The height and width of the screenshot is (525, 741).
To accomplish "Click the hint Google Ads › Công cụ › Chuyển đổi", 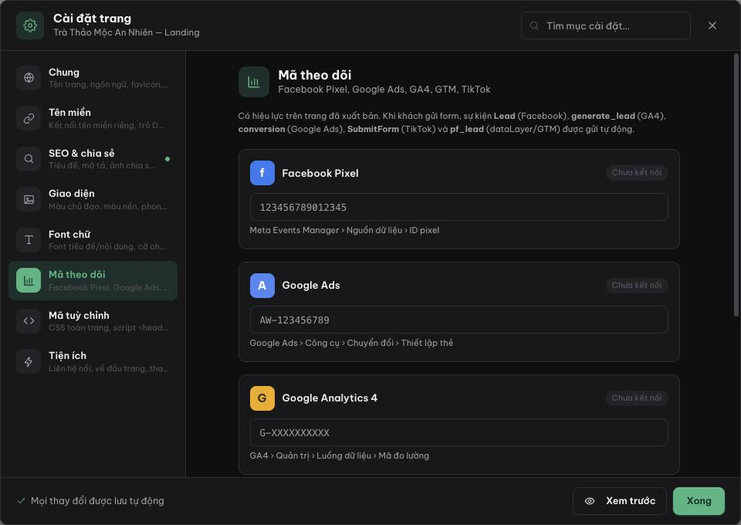I will (x=351, y=343).
